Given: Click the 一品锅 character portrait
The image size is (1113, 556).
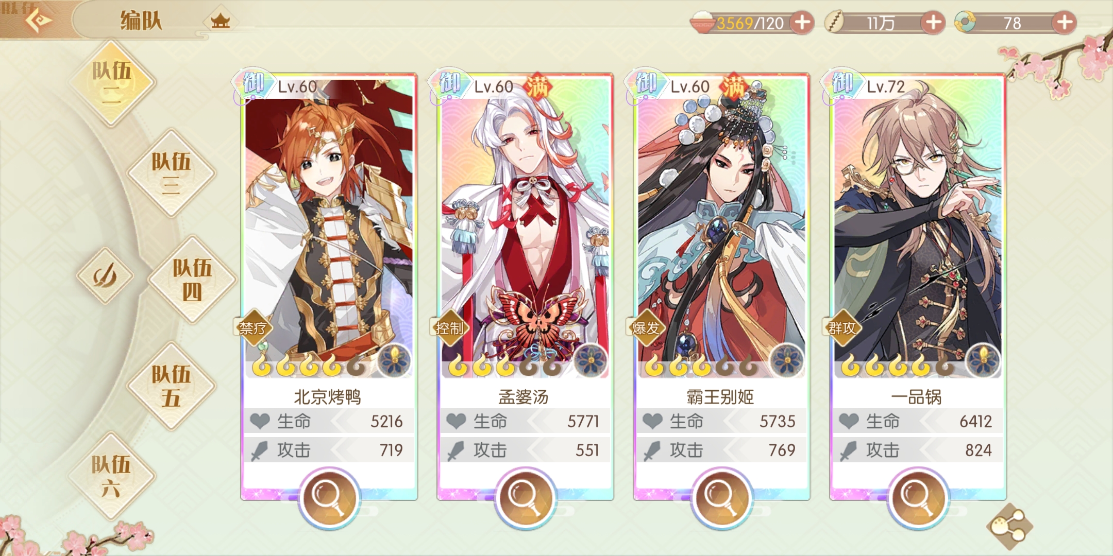Looking at the screenshot, I should (918, 227).
